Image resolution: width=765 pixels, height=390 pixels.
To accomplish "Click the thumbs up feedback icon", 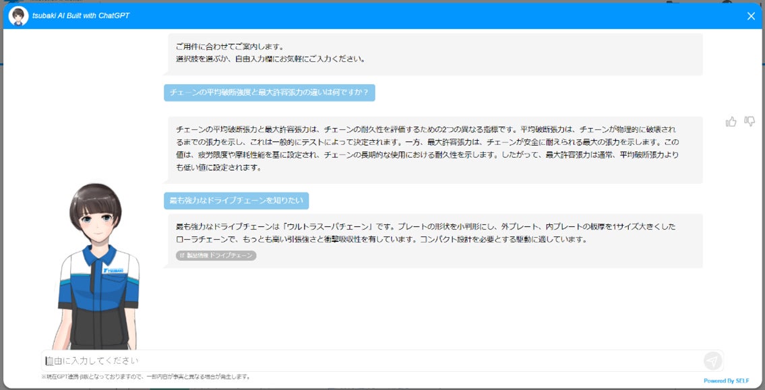I will [x=731, y=122].
